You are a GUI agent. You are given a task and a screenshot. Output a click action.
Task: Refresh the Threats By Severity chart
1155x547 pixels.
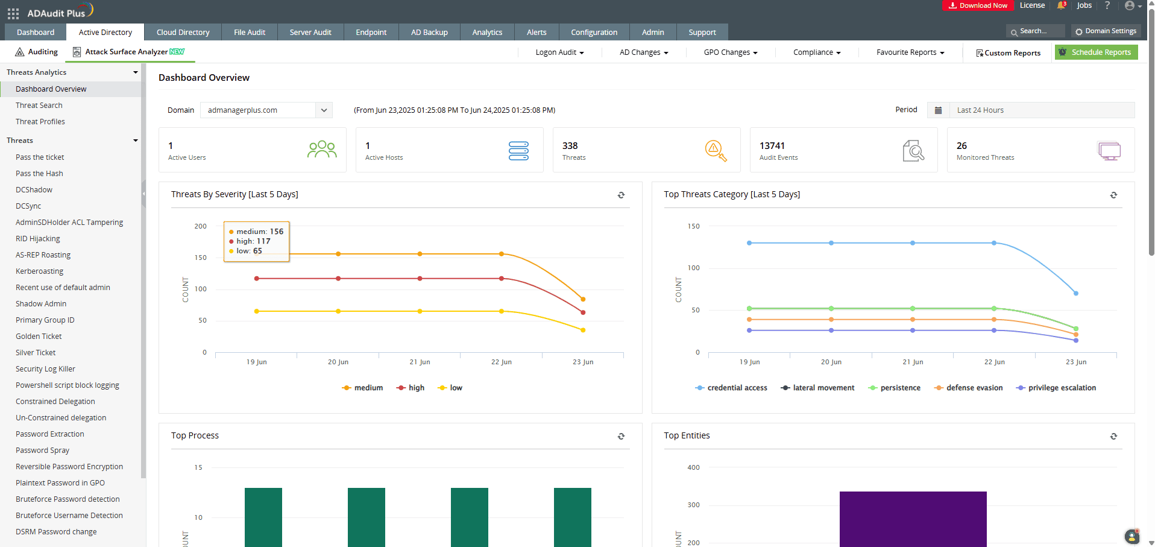click(621, 195)
